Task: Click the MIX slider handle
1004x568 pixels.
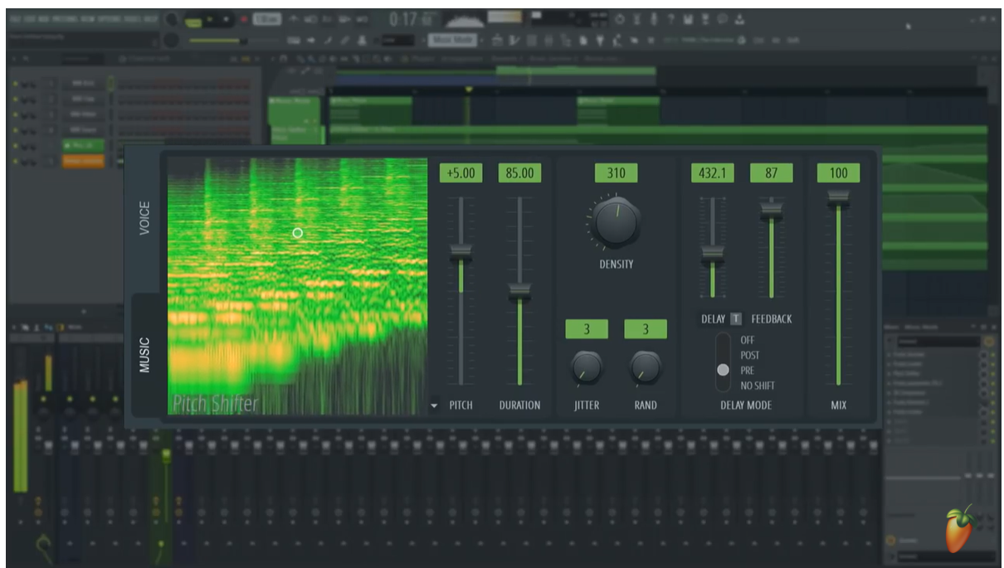Action: click(x=838, y=197)
